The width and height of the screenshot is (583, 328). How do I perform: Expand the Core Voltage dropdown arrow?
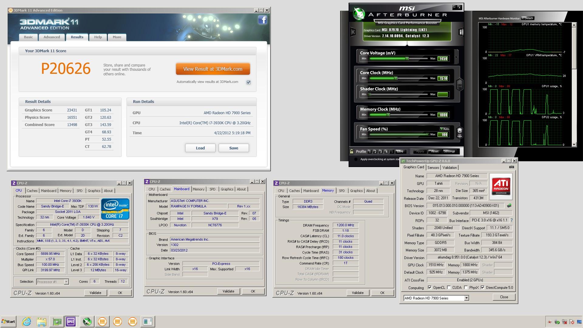coord(456,57)
